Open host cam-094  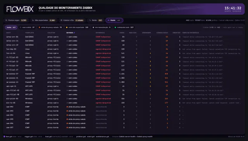coord(10,115)
